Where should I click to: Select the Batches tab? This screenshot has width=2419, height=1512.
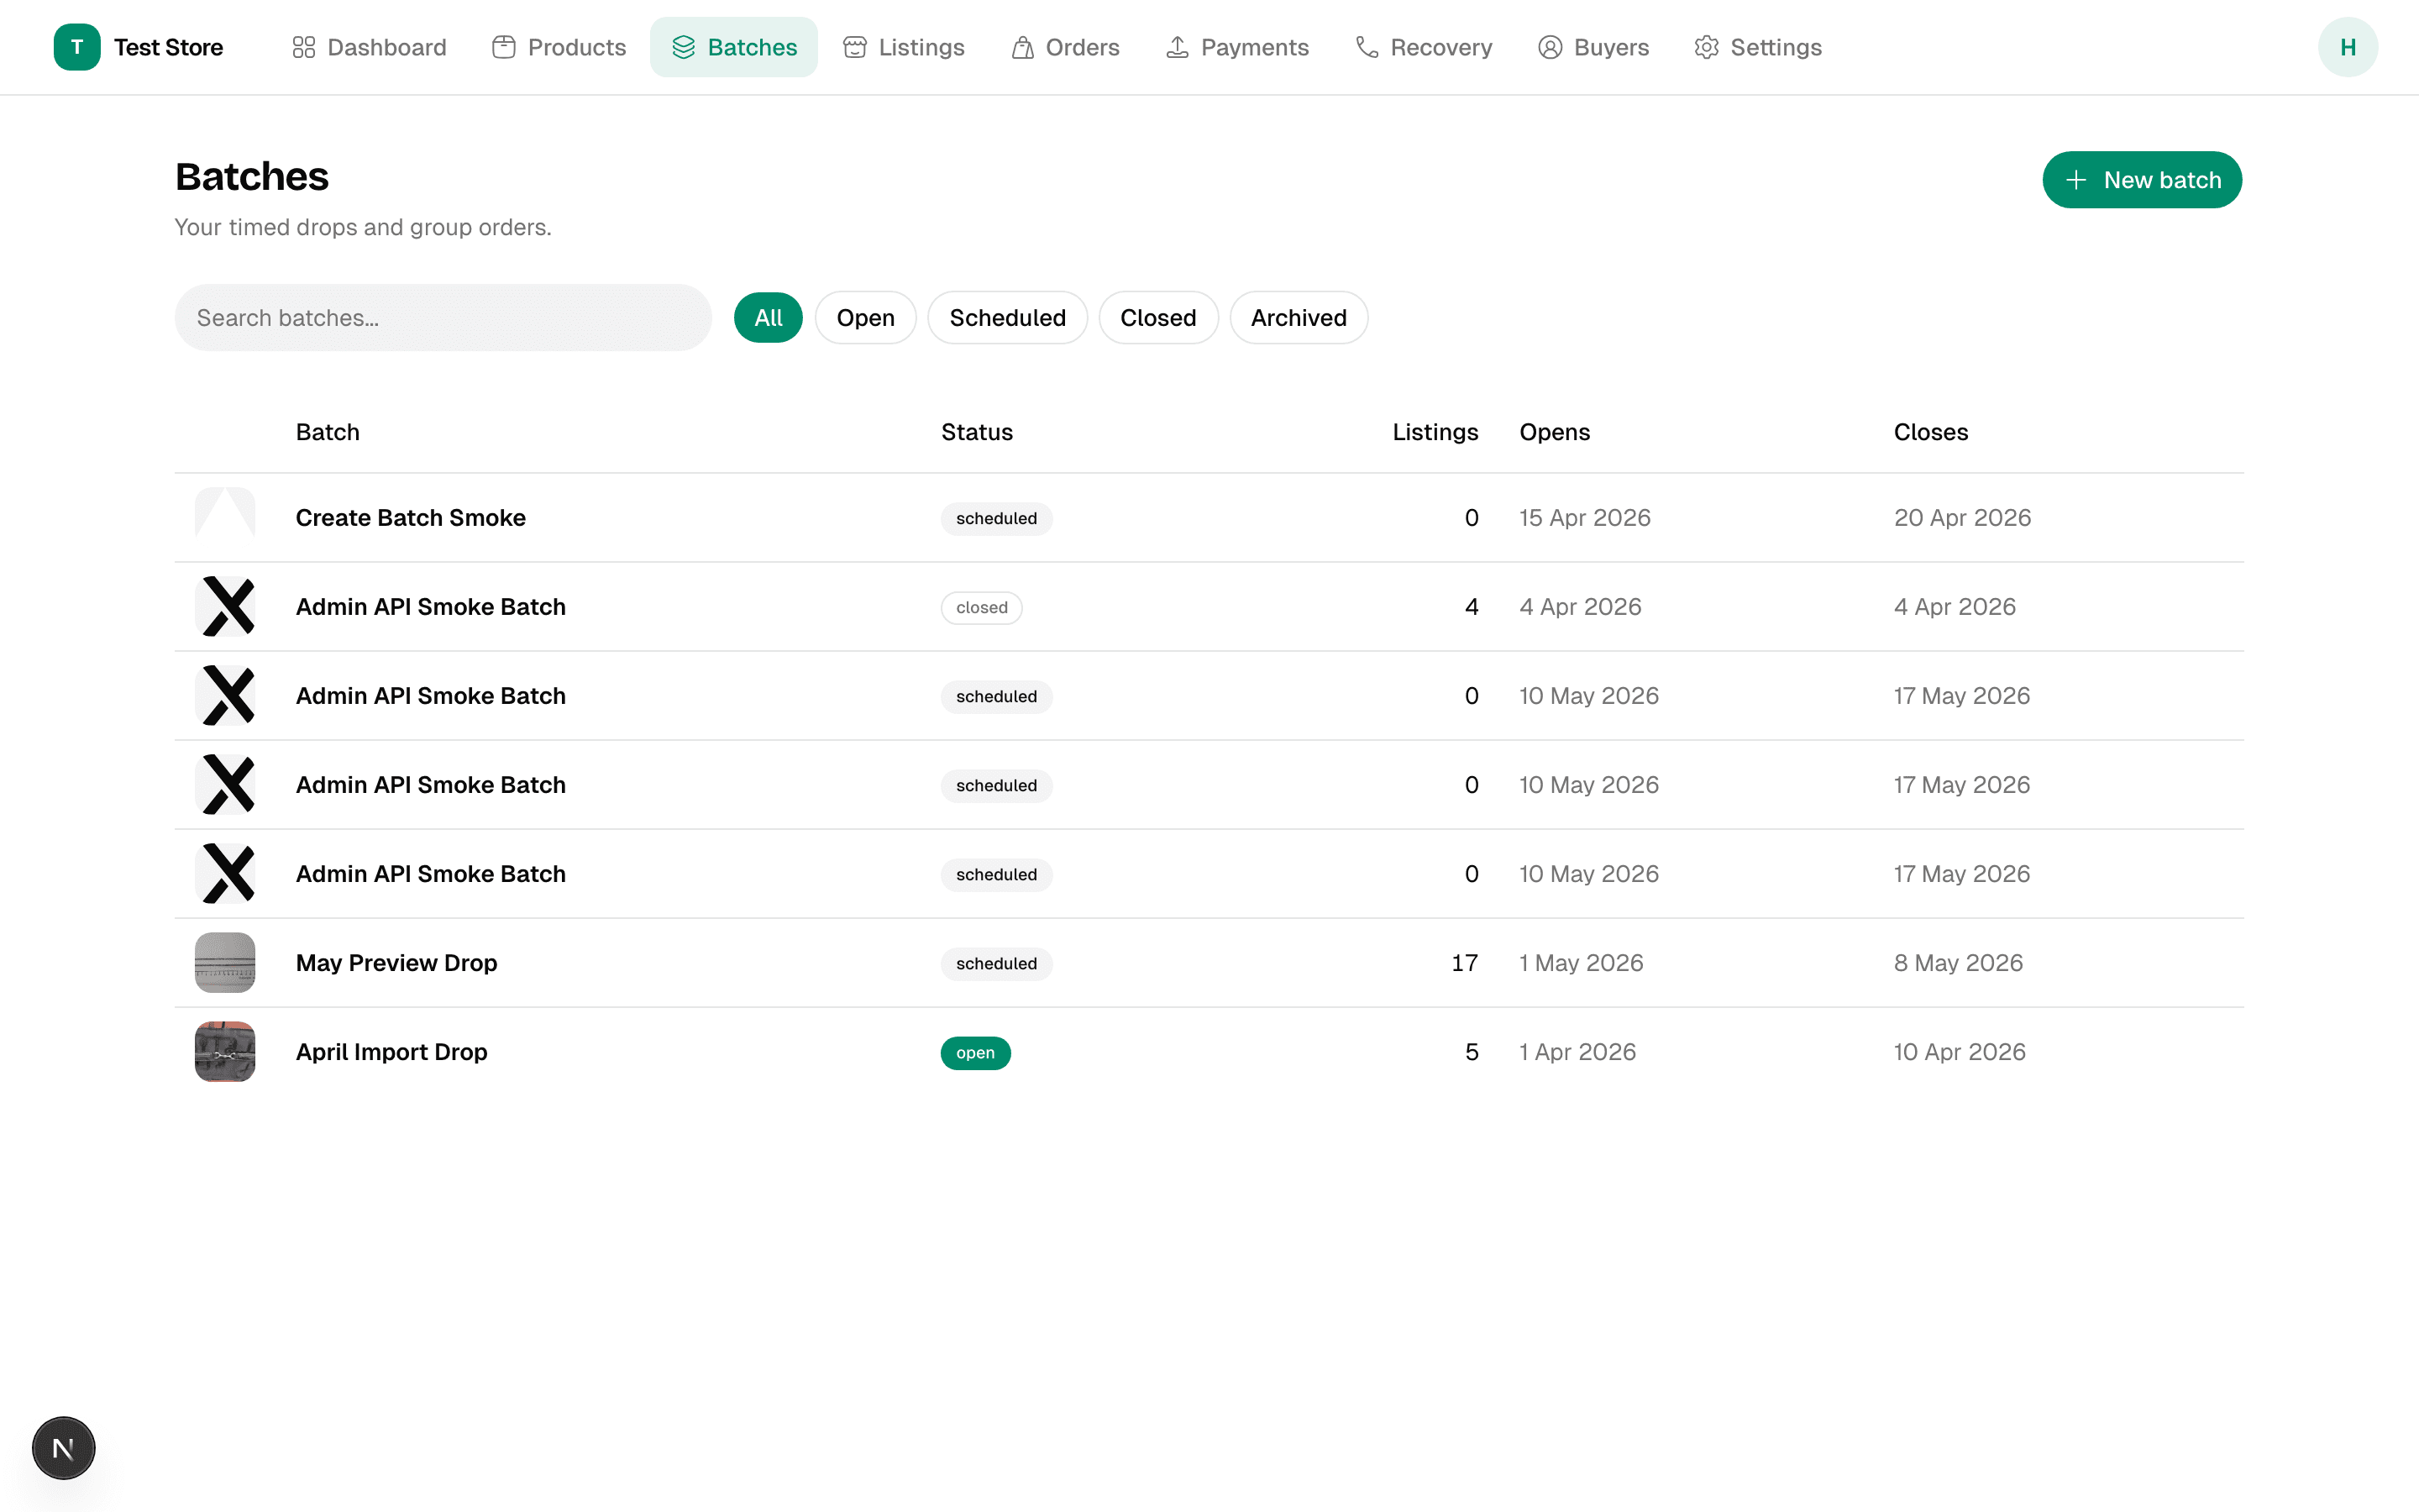(734, 47)
